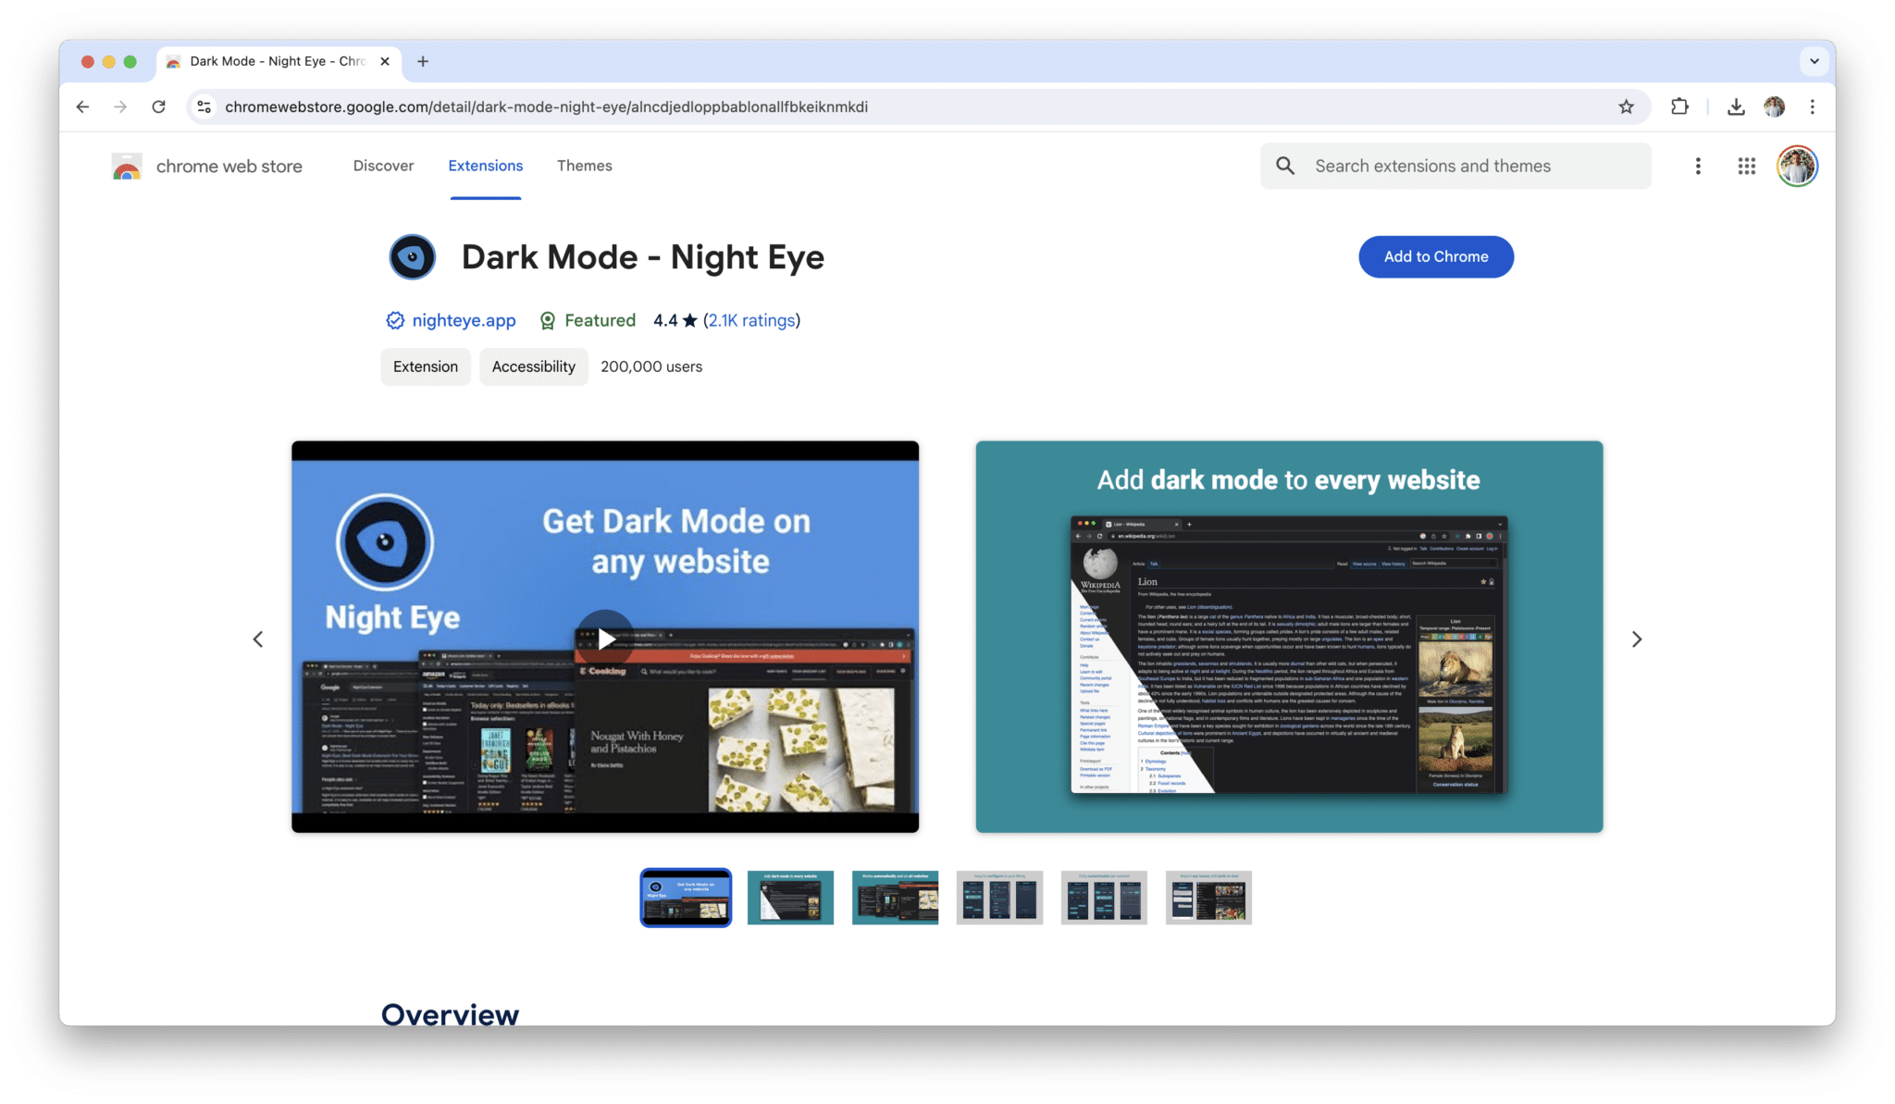Show the previous screenshot in carousel
The width and height of the screenshot is (1895, 1104).
click(258, 639)
